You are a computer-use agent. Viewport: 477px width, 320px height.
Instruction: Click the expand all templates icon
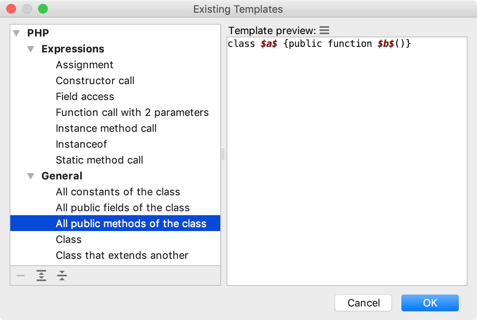(x=41, y=275)
